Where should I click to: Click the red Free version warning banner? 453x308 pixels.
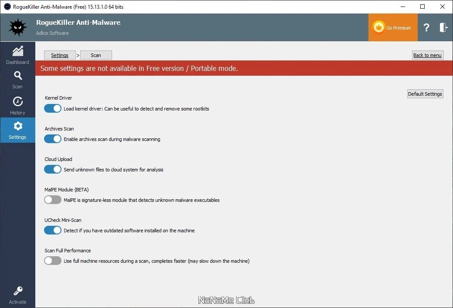pos(244,68)
